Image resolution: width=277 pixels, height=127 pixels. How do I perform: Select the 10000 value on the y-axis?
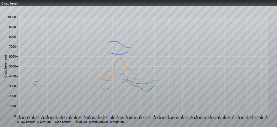(12, 17)
